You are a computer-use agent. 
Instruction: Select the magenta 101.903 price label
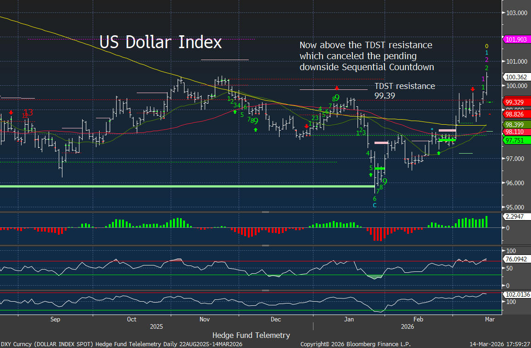516,39
